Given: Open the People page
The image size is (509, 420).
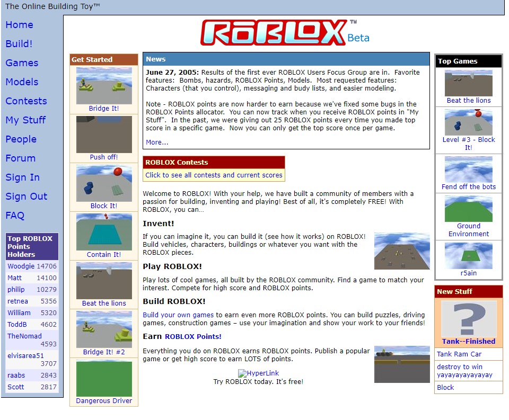Looking at the screenshot, I should pos(21,139).
